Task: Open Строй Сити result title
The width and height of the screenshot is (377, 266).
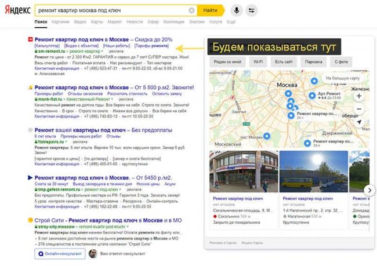Action: coord(108,220)
